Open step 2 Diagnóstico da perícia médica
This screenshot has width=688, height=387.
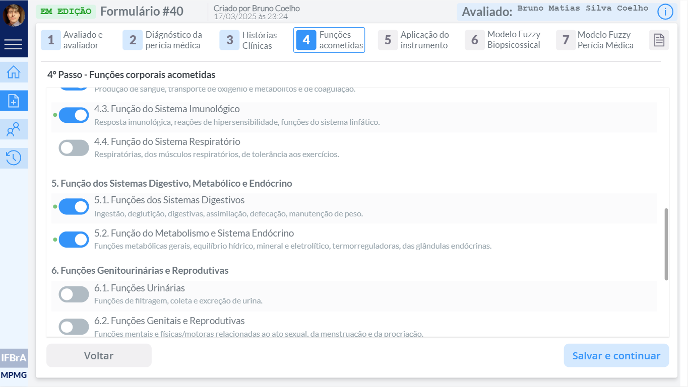coord(163,40)
